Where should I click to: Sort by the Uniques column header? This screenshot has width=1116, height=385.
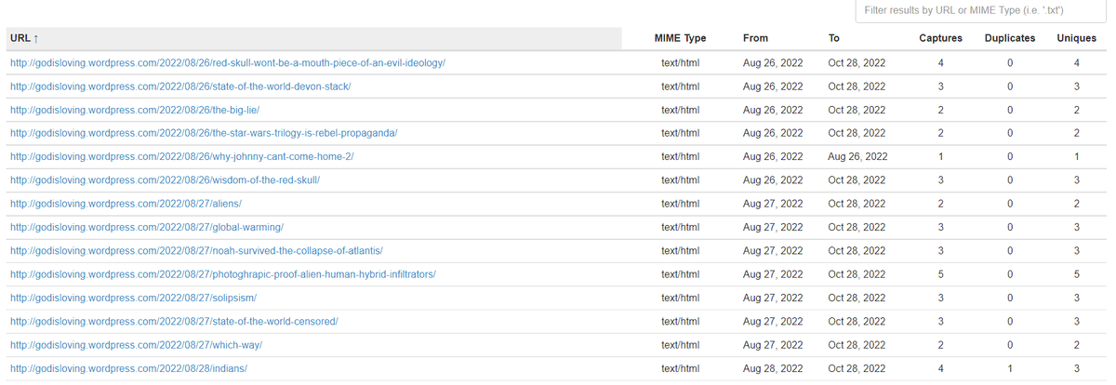[x=1076, y=38]
